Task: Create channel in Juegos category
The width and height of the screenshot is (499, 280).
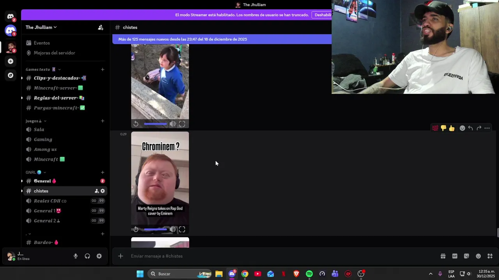Action: click(103, 121)
